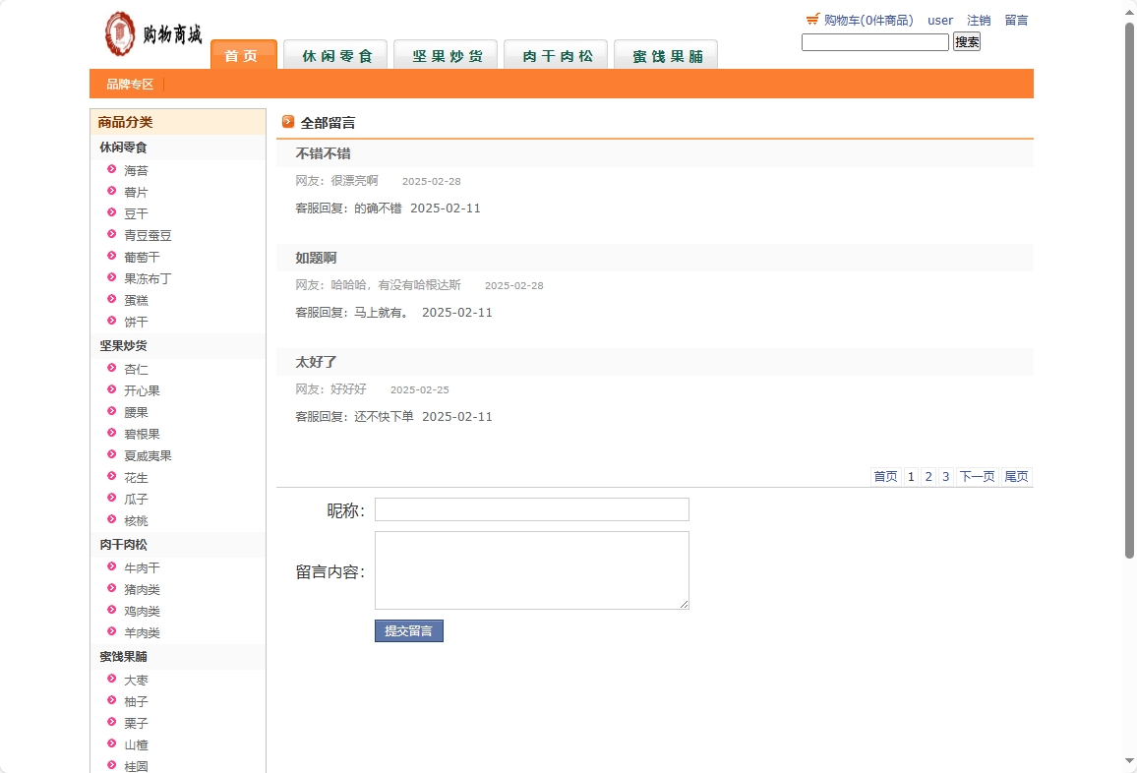Click the 购物商城 logo icon

point(118,32)
